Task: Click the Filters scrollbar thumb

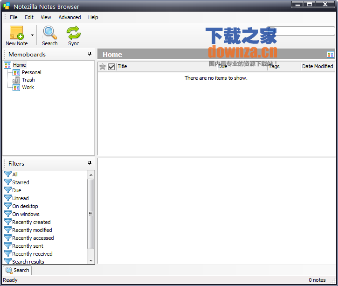Action: click(91, 214)
